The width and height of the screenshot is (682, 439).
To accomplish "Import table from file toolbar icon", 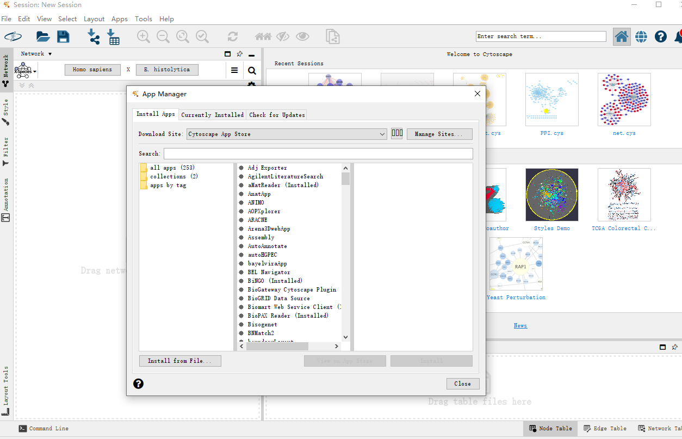I will pyautogui.click(x=113, y=36).
